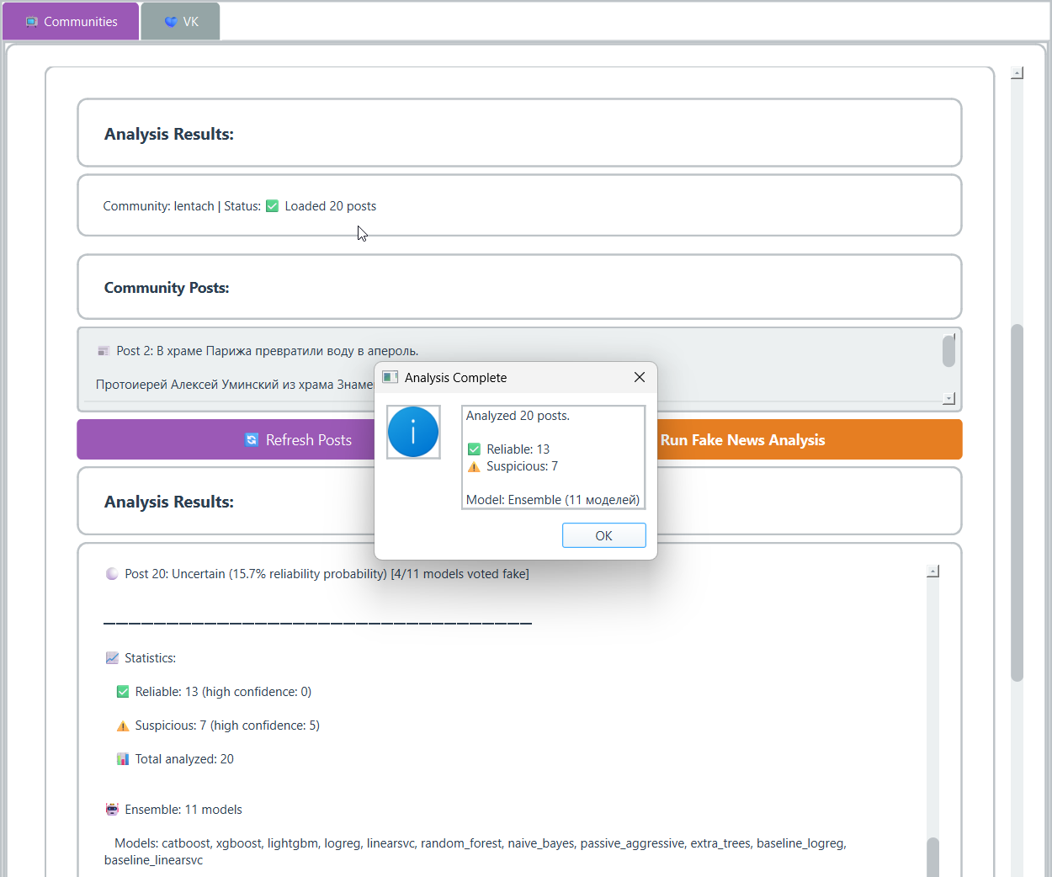Click bar chart icon beside Total analyzed: 20
1052x877 pixels.
123,759
